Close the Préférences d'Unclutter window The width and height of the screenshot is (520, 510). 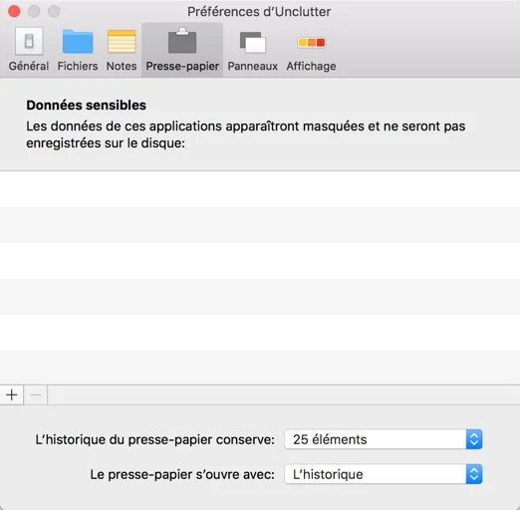pyautogui.click(x=14, y=11)
